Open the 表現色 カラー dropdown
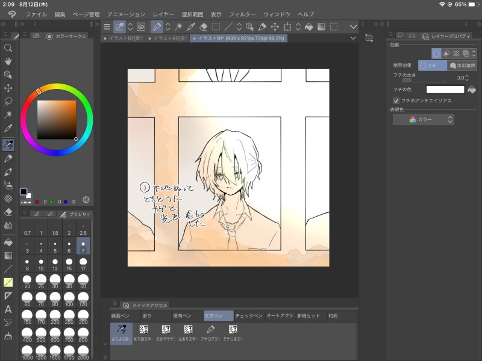 424,120
